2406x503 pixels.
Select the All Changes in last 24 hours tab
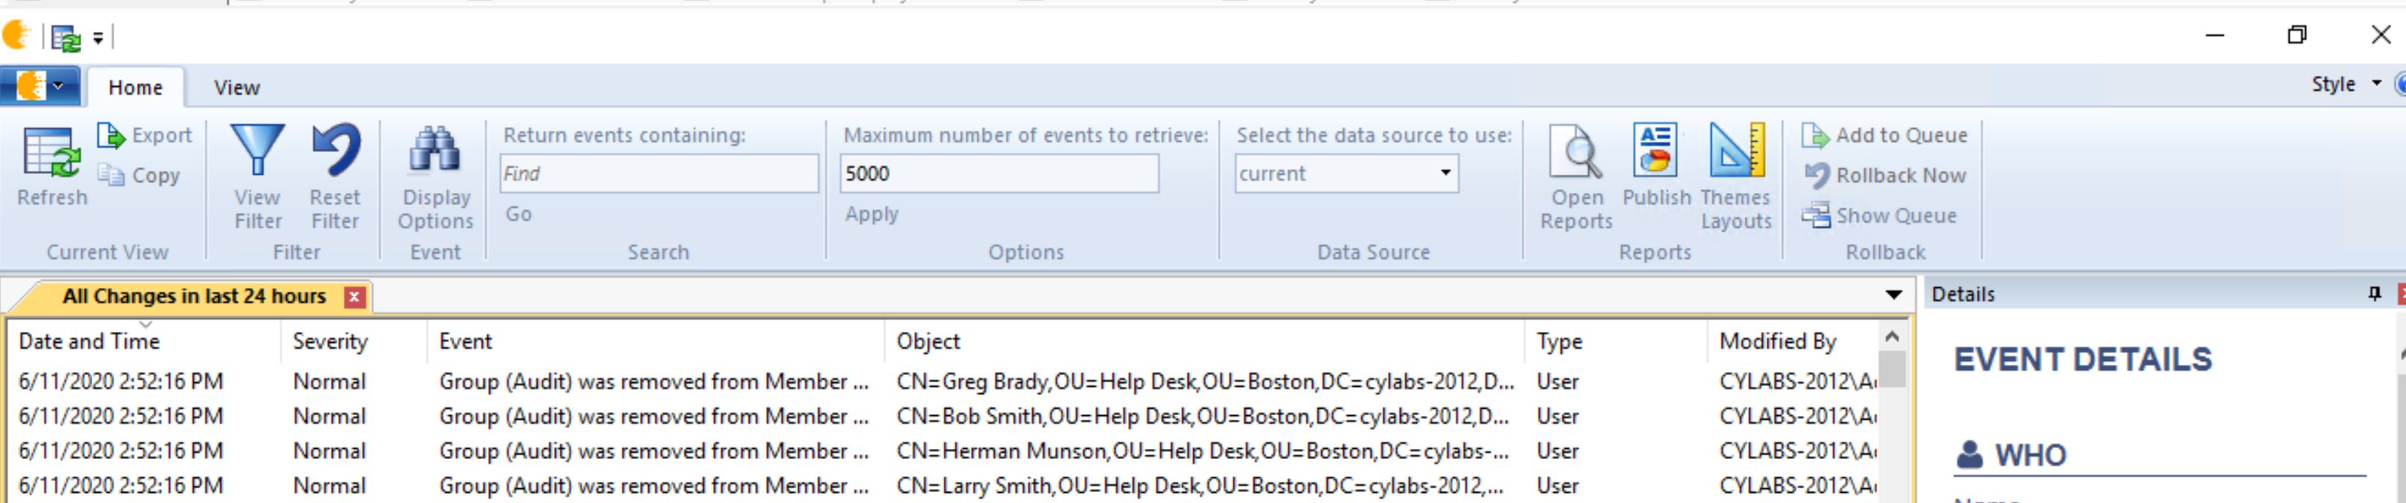coord(193,297)
